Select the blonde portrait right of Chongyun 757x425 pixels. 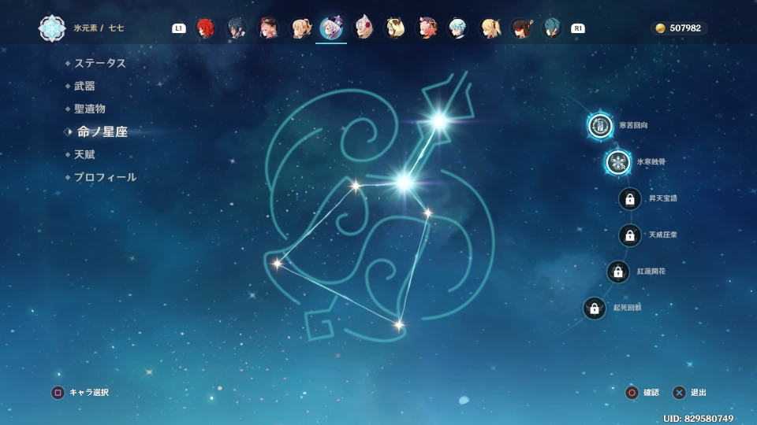pyautogui.click(x=490, y=28)
